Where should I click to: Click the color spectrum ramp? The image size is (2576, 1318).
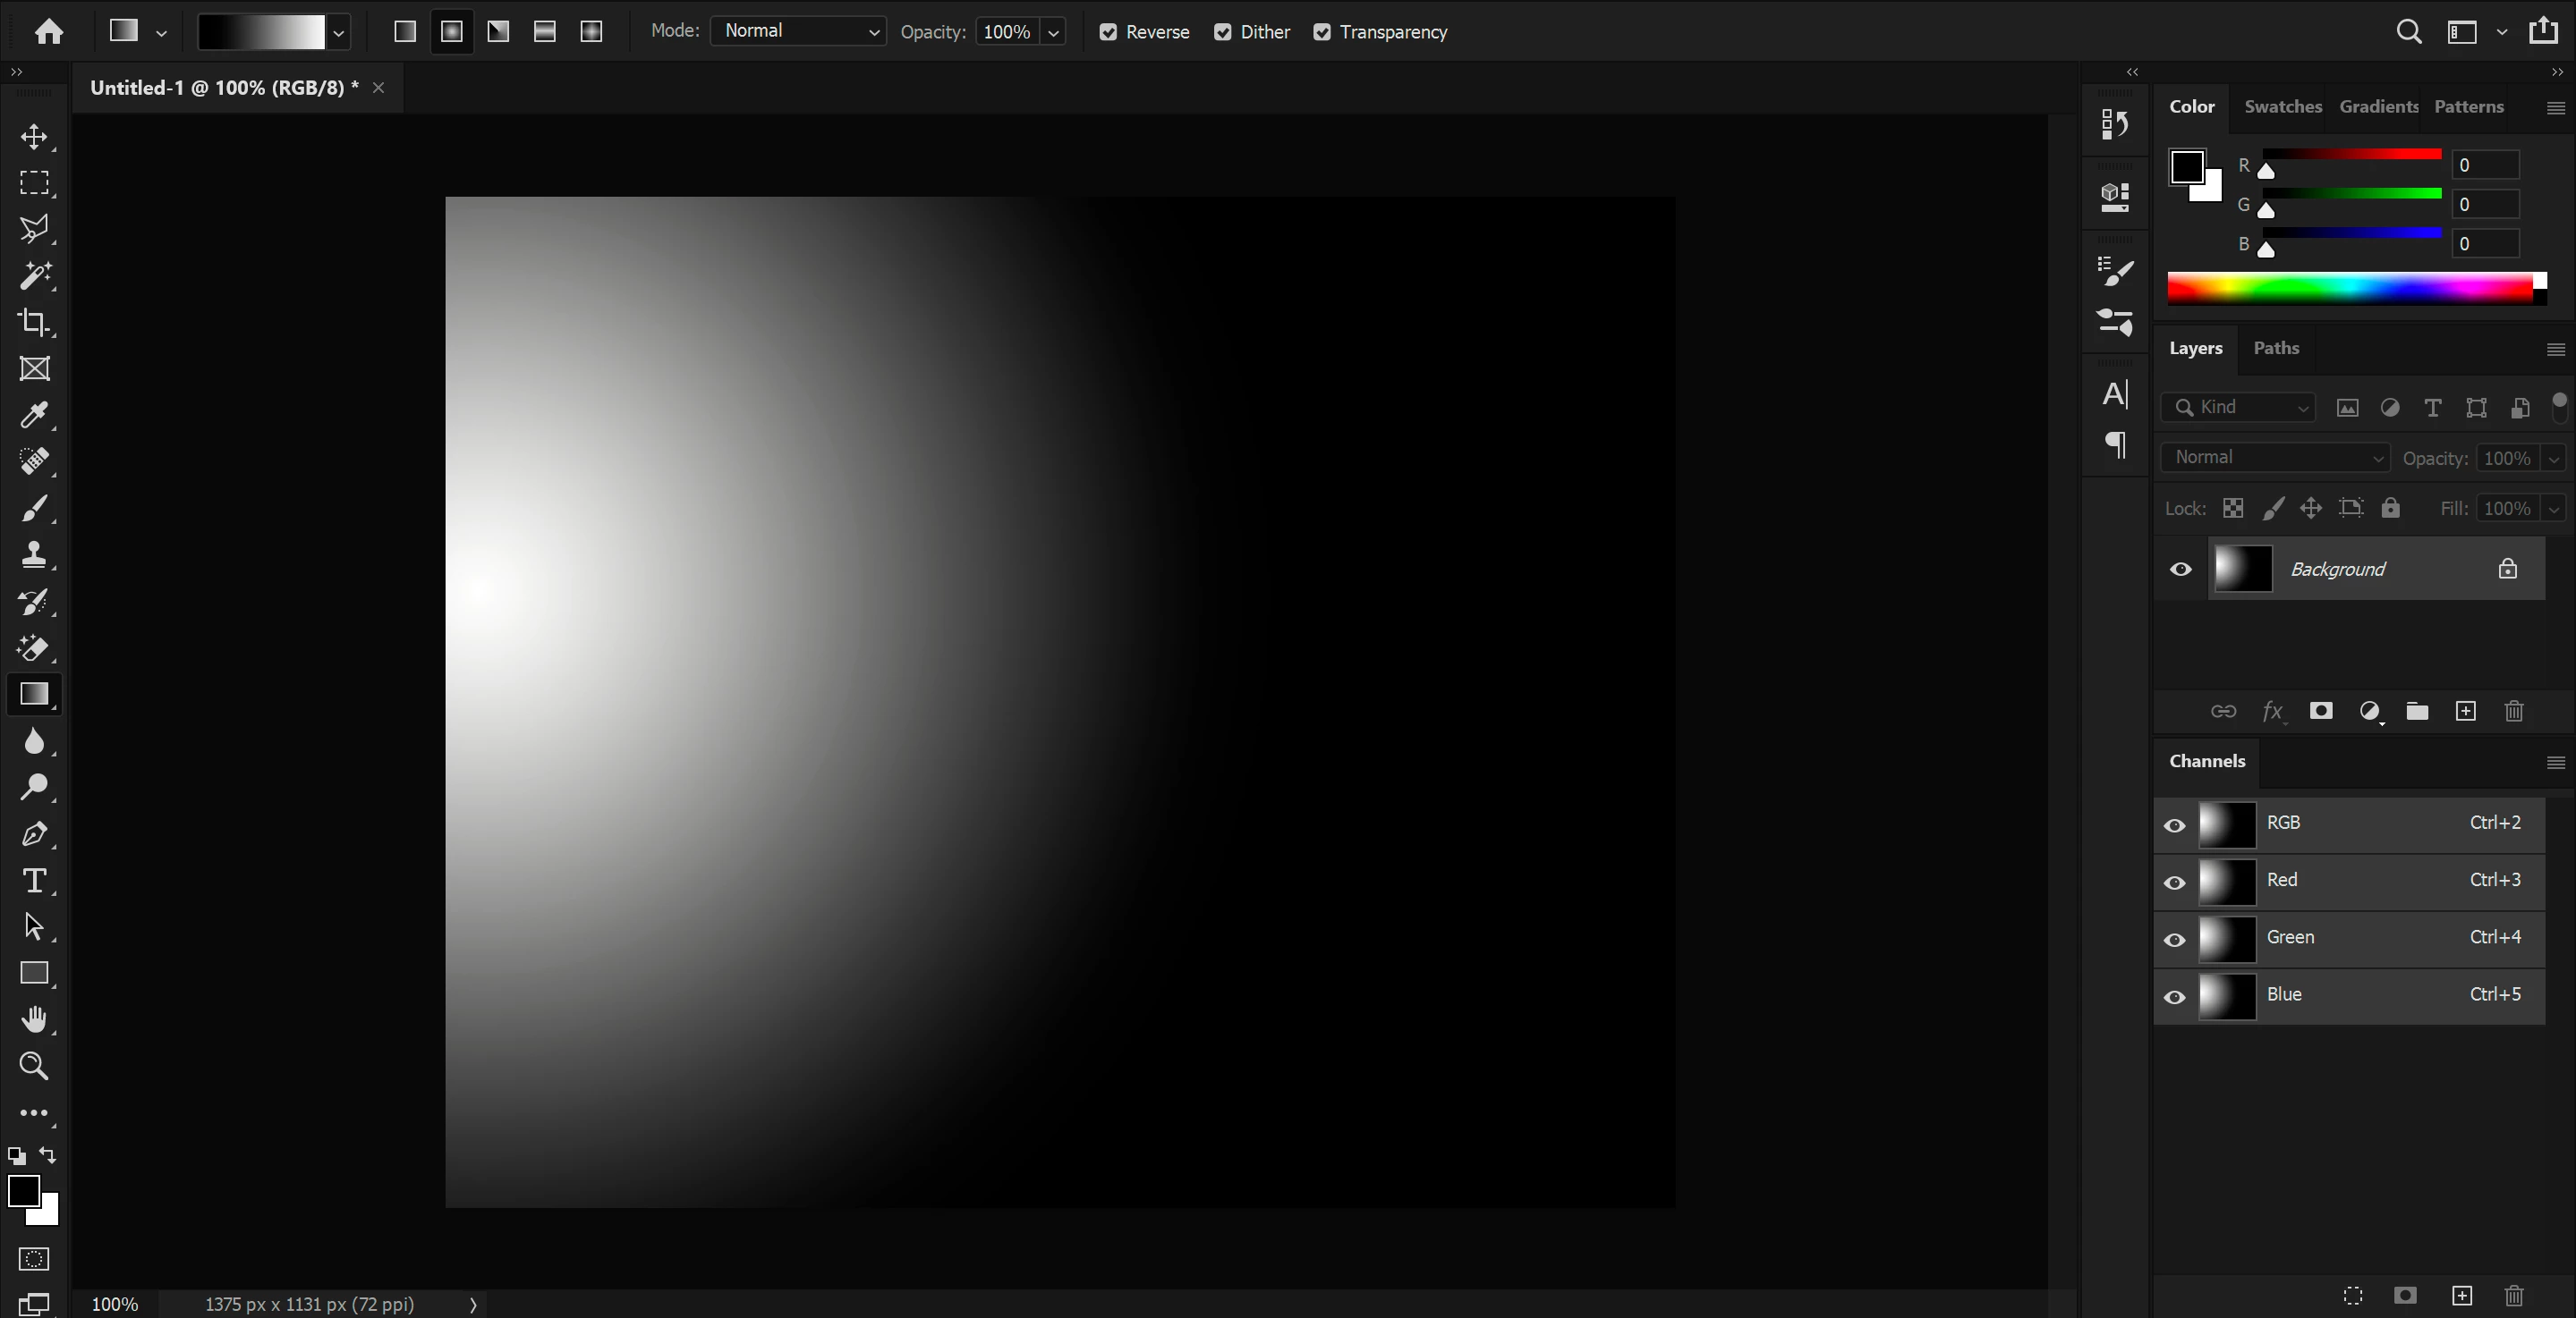[x=2350, y=290]
